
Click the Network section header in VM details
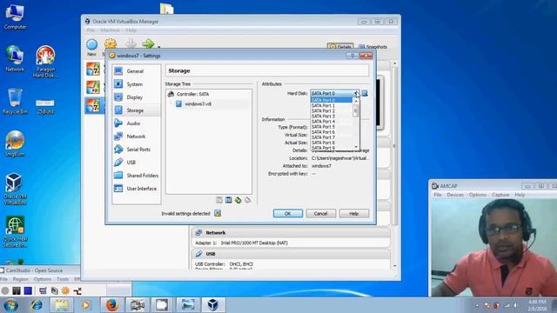[x=291, y=233]
